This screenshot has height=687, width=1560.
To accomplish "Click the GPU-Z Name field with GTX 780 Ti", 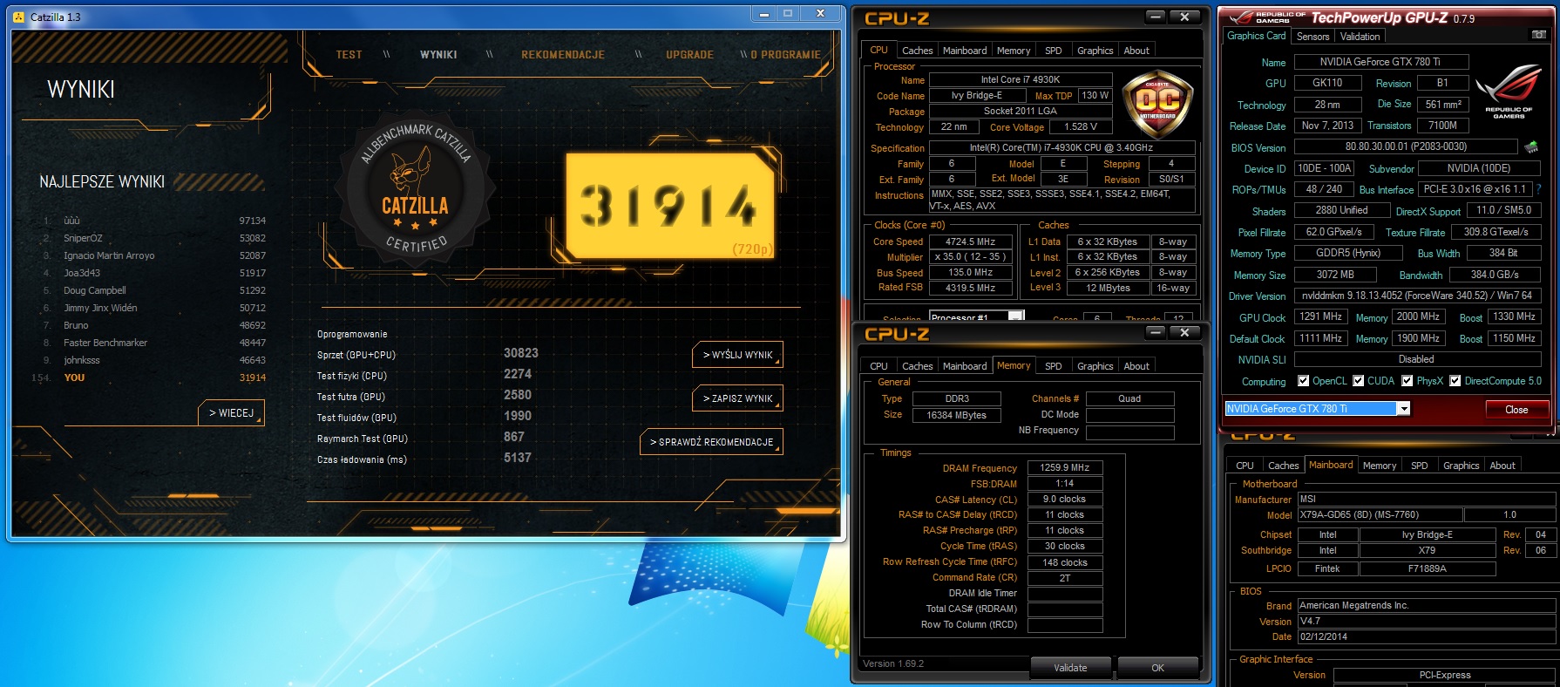I will pos(1381,62).
